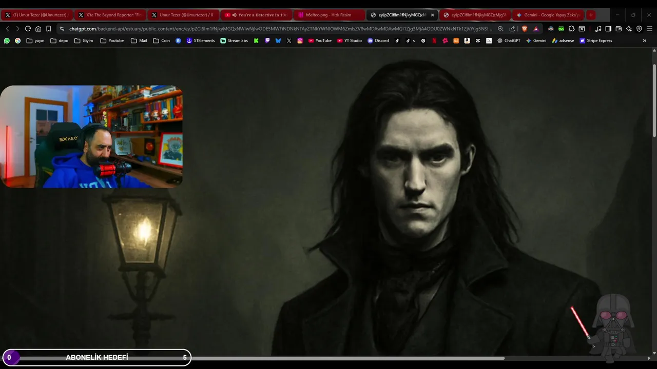Image resolution: width=657 pixels, height=369 pixels.
Task: Open the Bluesky butterfly bookmark icon
Action: [278, 40]
